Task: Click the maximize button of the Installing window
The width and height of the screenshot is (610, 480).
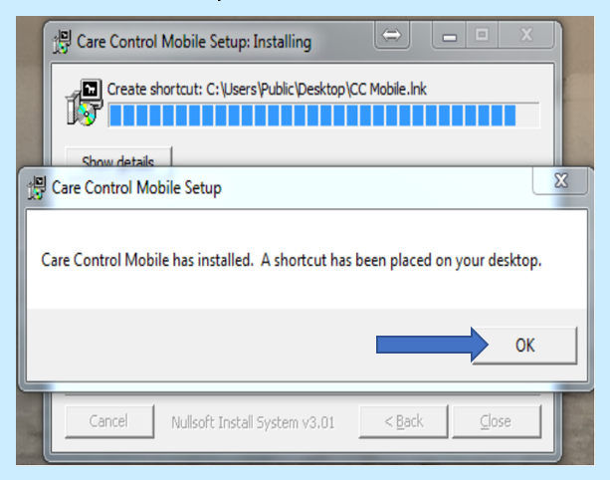Action: click(482, 35)
